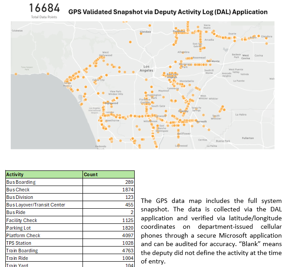This screenshot has height=267, width=293.
Task: Click the Count column header
Action: tap(91, 174)
